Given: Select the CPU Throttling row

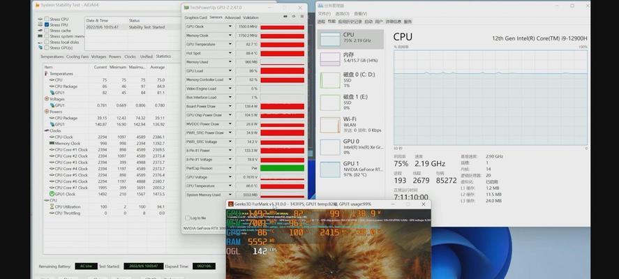Looking at the screenshot, I should 105,213.
